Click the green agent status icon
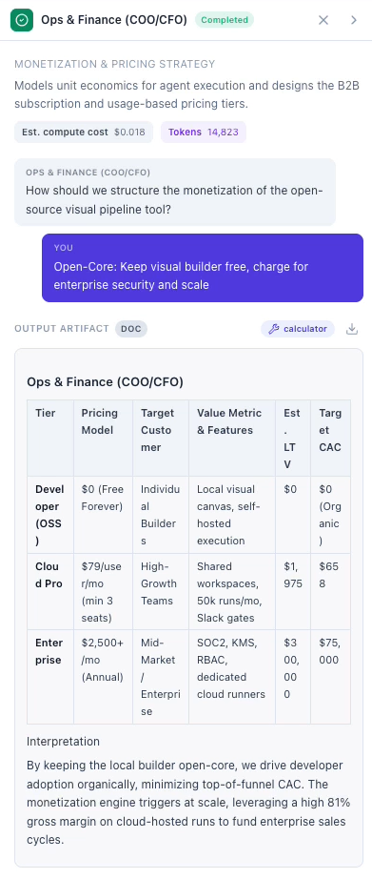 click(x=22, y=20)
